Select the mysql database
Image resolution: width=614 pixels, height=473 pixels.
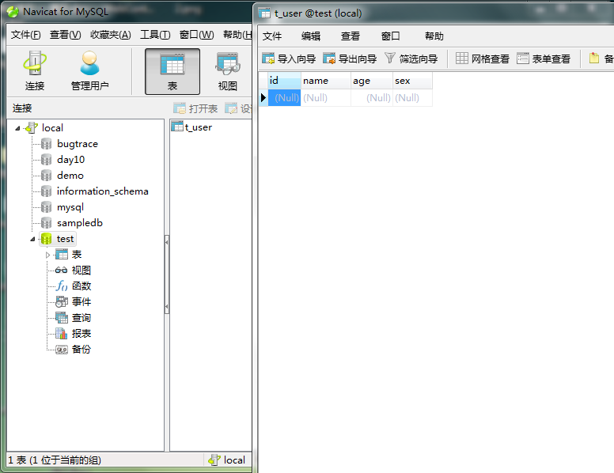(70, 207)
